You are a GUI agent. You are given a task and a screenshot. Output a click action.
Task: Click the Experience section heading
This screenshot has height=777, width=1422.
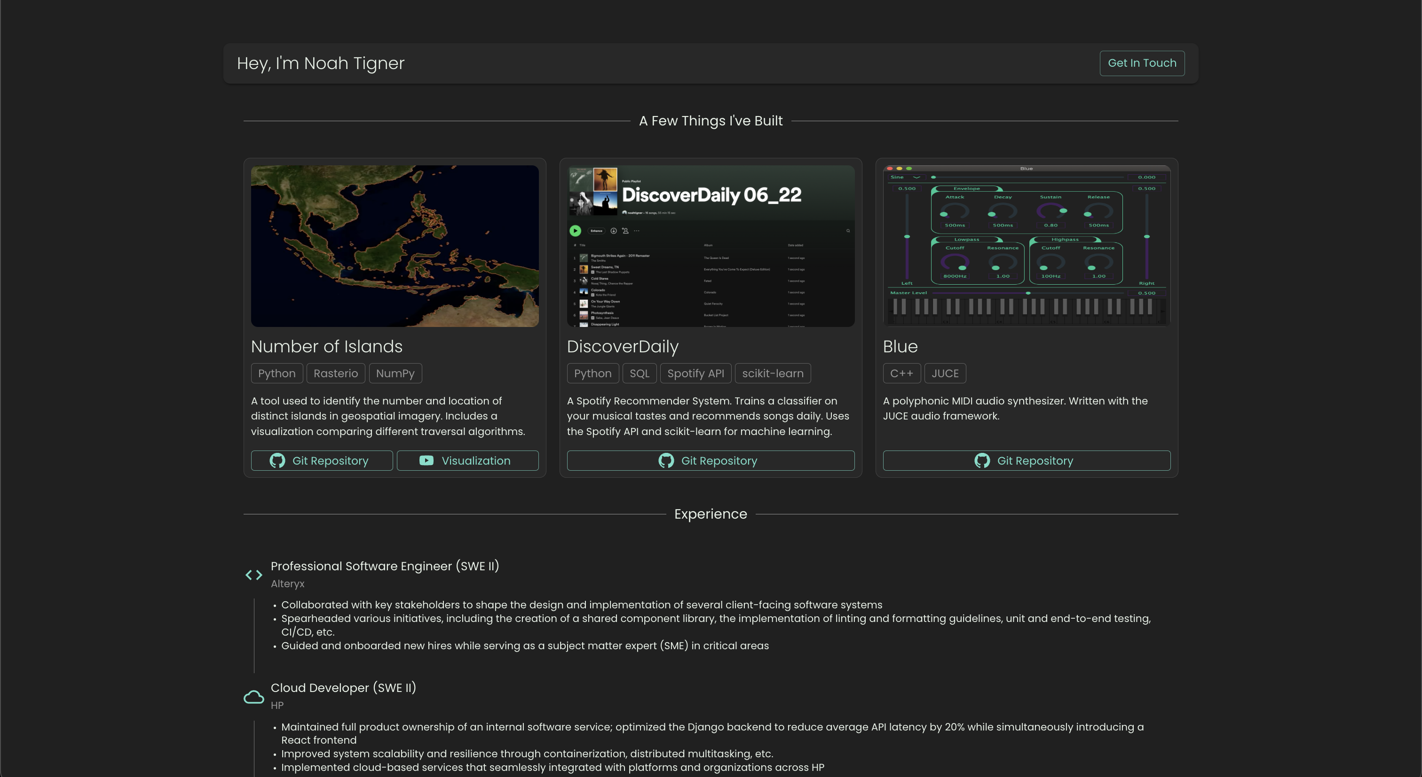point(711,514)
